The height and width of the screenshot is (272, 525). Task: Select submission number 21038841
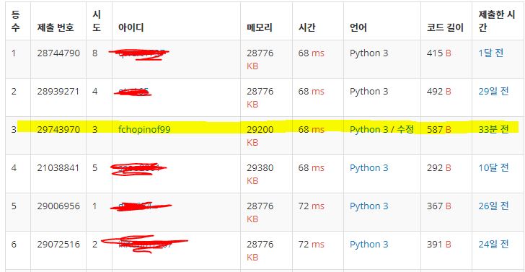pyautogui.click(x=58, y=168)
